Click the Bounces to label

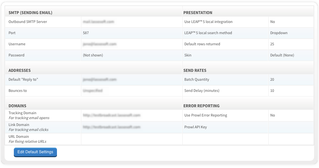[18, 91]
